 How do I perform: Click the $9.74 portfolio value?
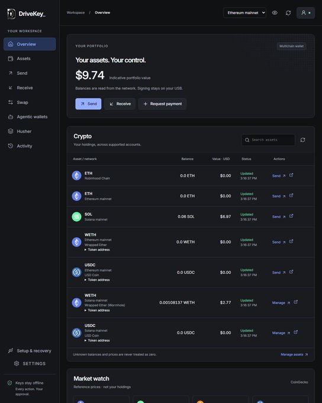(x=90, y=75)
